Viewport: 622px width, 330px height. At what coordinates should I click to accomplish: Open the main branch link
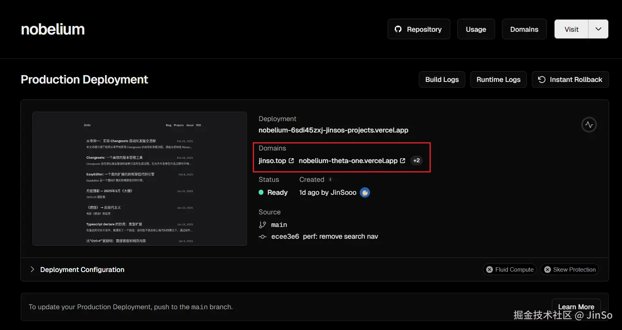click(279, 225)
